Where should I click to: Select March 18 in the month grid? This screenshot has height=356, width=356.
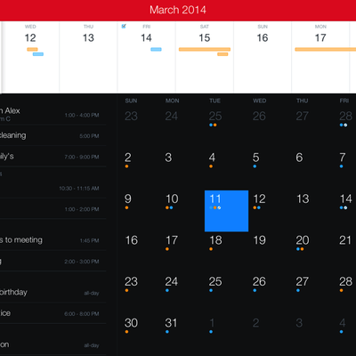pos(215,240)
